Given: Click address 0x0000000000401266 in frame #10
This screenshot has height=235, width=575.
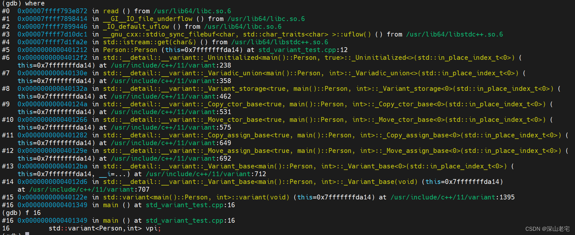Looking at the screenshot, I should click(52, 120).
